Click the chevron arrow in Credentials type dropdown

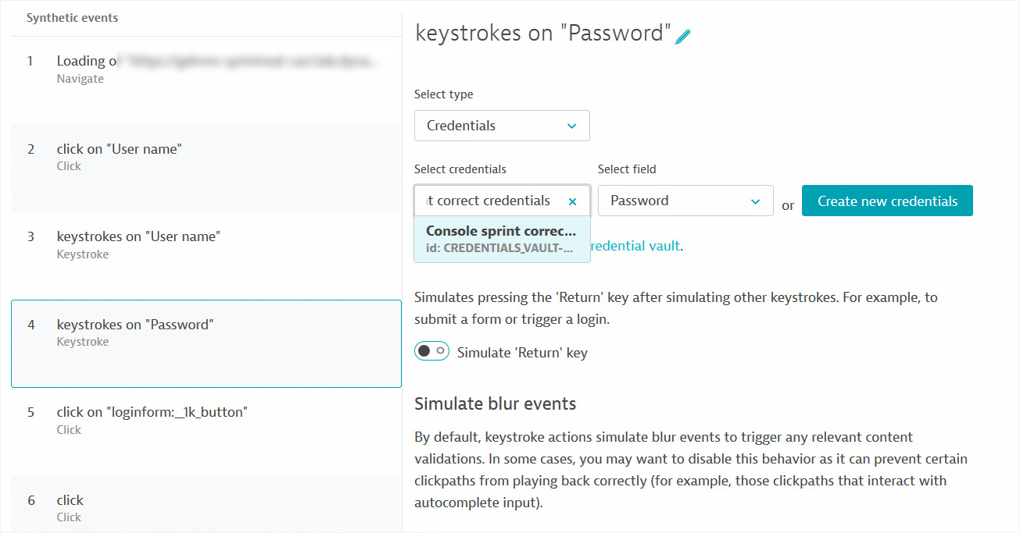[x=571, y=126]
